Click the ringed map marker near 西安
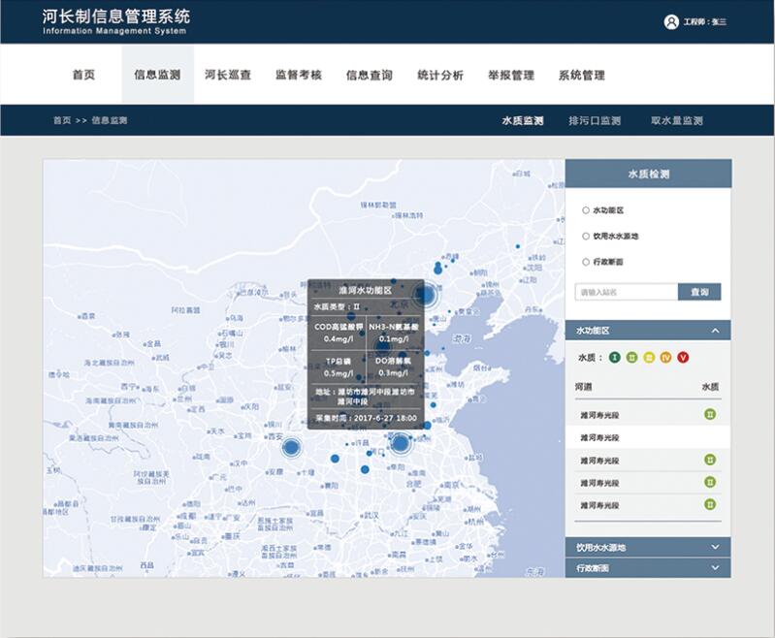This screenshot has height=638, width=775. point(291,447)
